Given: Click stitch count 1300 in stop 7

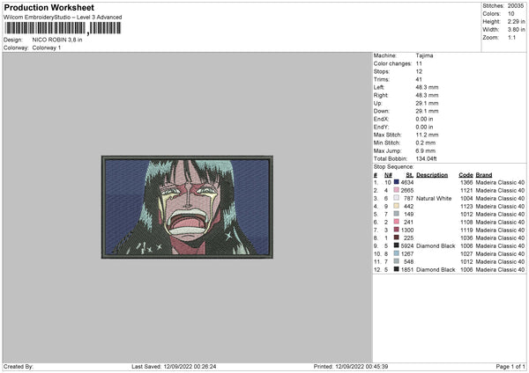Looking at the screenshot, I should click(406, 230).
